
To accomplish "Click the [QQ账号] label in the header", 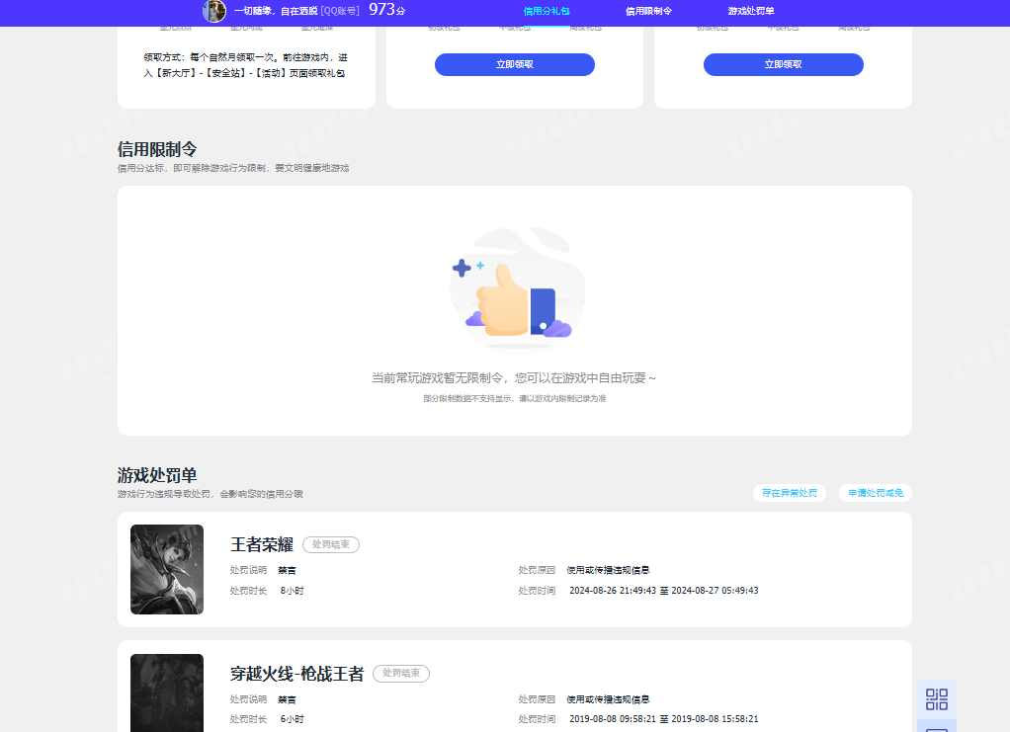I will 340,11.
